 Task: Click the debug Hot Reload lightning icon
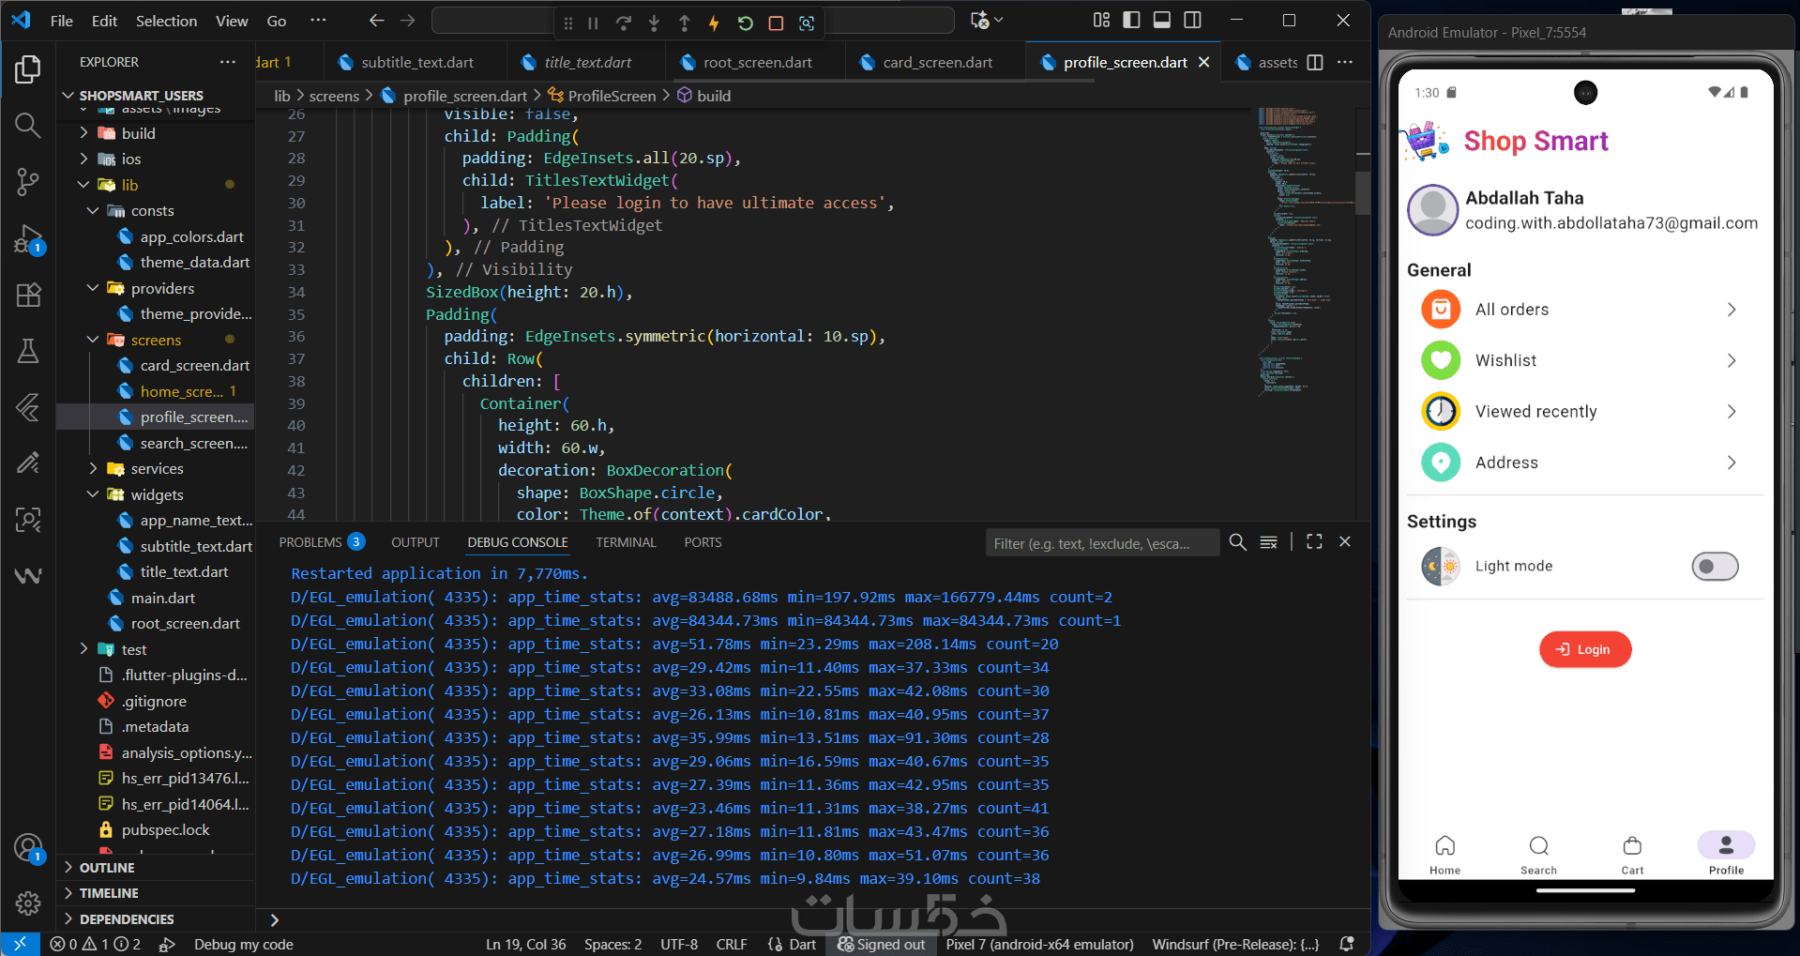point(714,23)
